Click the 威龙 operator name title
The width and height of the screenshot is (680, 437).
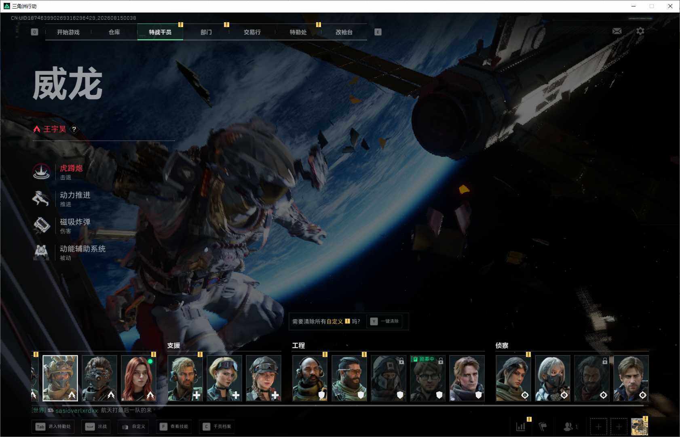click(x=68, y=84)
